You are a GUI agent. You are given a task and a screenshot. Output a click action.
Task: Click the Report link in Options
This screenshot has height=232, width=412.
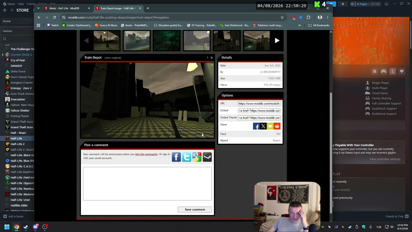(276, 140)
